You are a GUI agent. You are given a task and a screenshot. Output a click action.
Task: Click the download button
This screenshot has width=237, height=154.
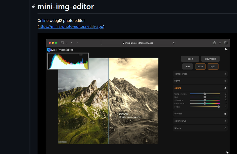click(x=210, y=59)
